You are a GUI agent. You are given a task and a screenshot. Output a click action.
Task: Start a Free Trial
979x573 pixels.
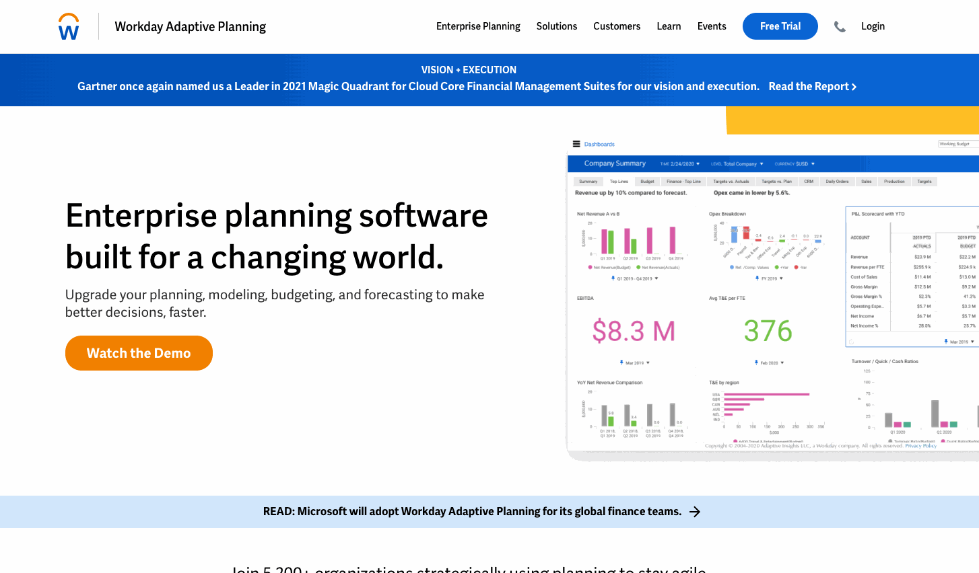pyautogui.click(x=780, y=26)
